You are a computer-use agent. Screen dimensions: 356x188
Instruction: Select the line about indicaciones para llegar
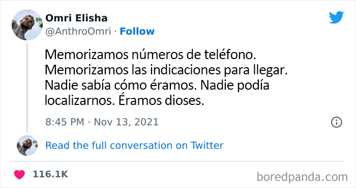coord(166,70)
